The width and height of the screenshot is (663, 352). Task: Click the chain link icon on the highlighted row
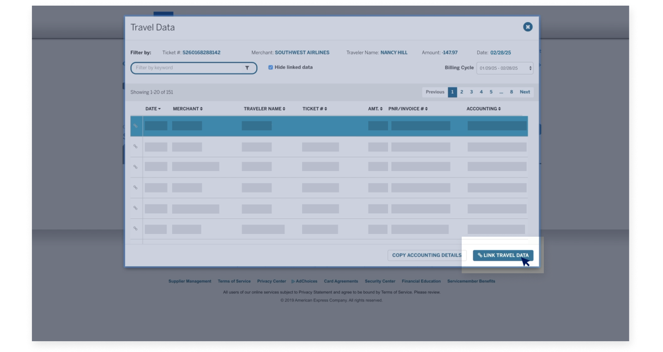pos(136,125)
